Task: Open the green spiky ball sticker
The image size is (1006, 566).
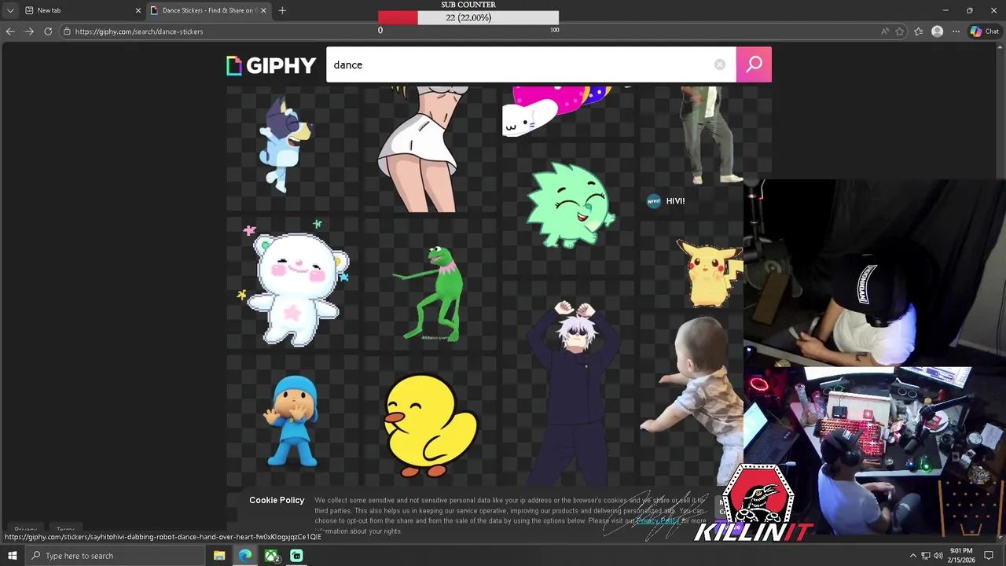Action: tap(568, 208)
